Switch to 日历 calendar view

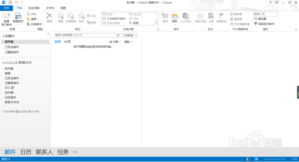click(x=26, y=152)
